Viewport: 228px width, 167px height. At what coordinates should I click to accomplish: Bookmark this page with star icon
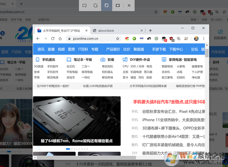(x=118, y=38)
